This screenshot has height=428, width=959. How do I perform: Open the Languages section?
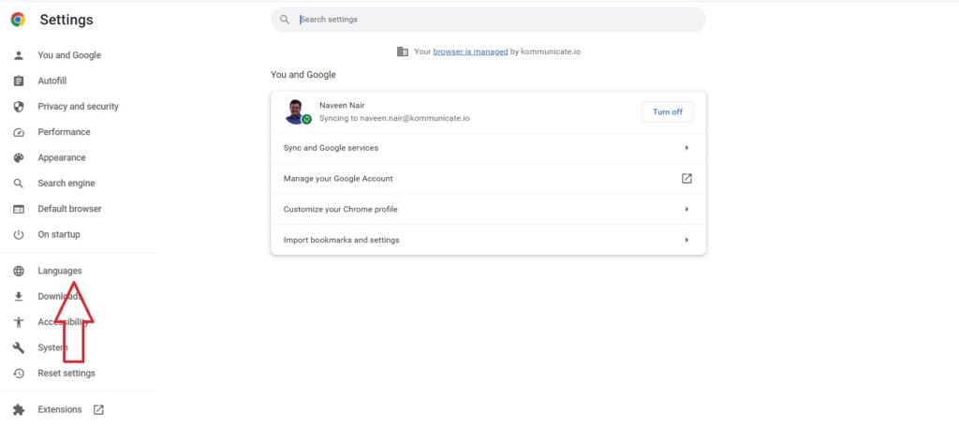pos(59,271)
